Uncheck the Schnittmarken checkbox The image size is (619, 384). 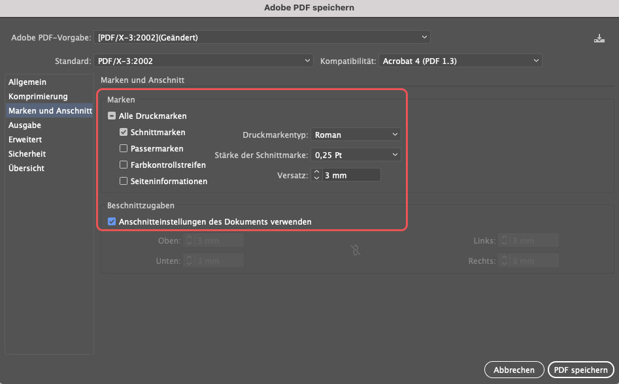[x=124, y=132]
